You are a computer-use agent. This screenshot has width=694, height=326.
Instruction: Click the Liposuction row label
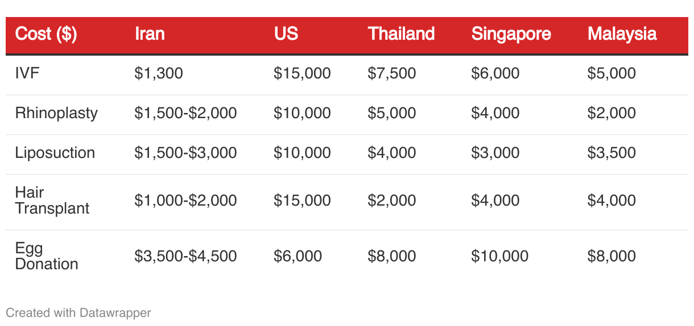55,153
